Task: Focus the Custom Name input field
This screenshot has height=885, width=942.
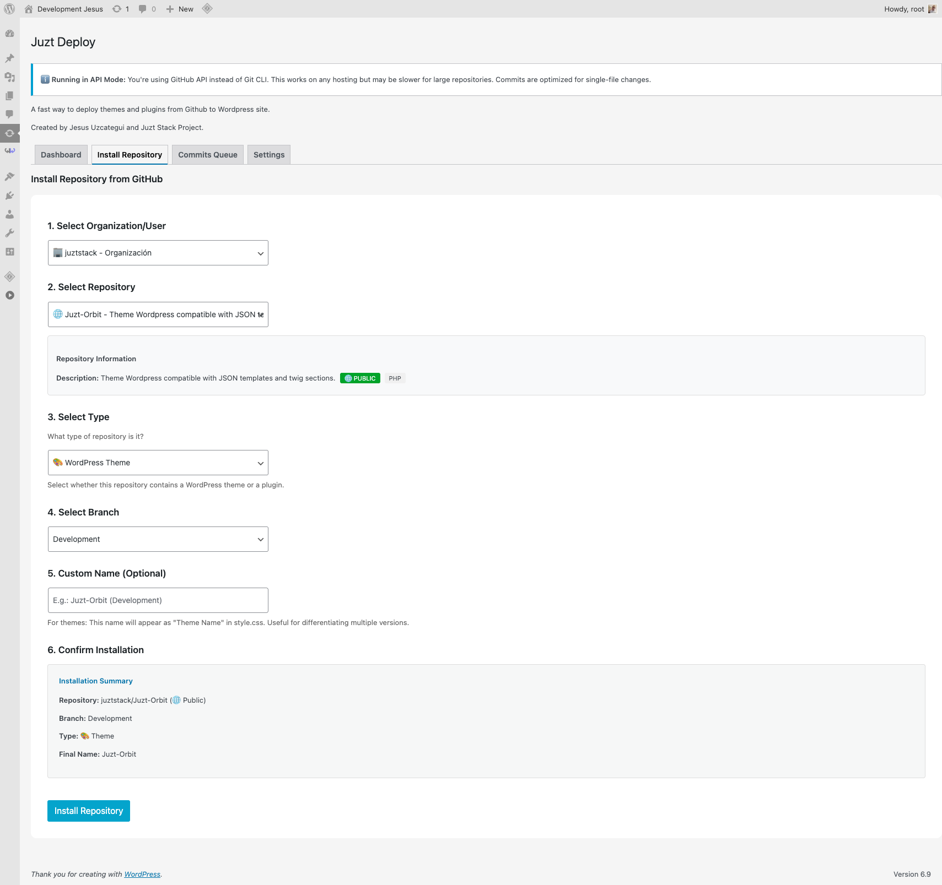Action: tap(158, 600)
